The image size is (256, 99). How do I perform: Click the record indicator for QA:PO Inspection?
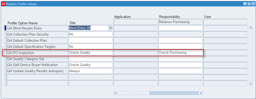pyautogui.click(x=5, y=53)
